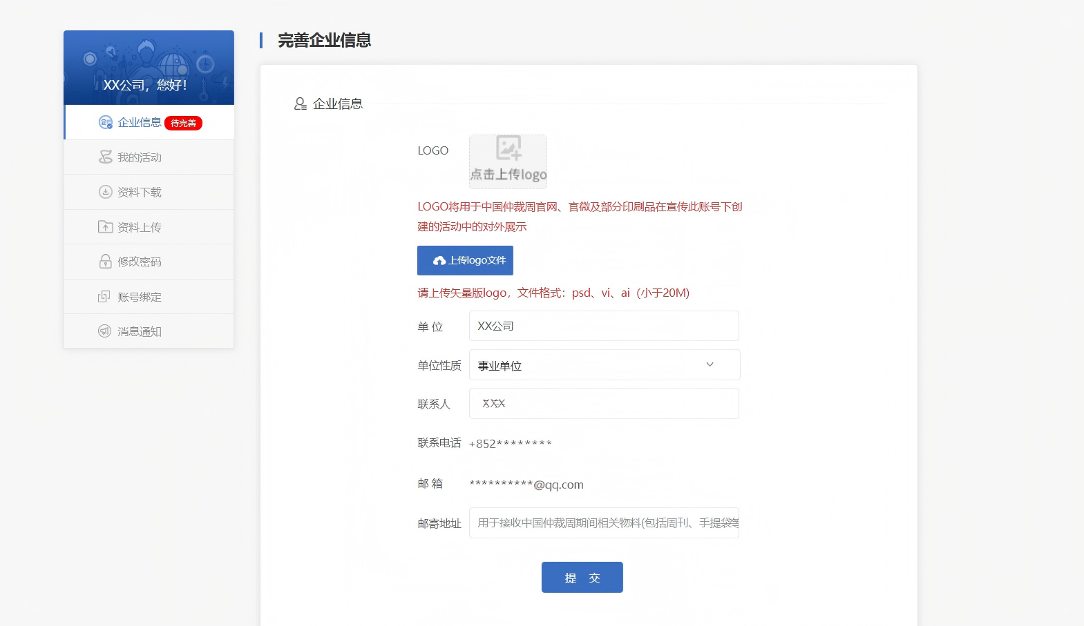
Task: Select 修改密码 in sidebar
Action: pyautogui.click(x=149, y=262)
